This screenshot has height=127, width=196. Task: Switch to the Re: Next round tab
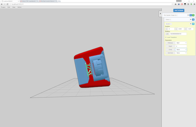48,1
